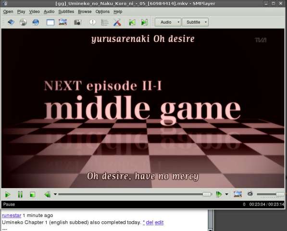The width and height of the screenshot is (287, 231).
Task: Jump to next playlist item
Action: (x=144, y=22)
